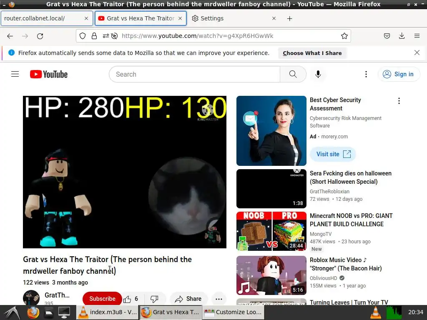
Task: Go back with the browser back arrow
Action: (x=10, y=36)
